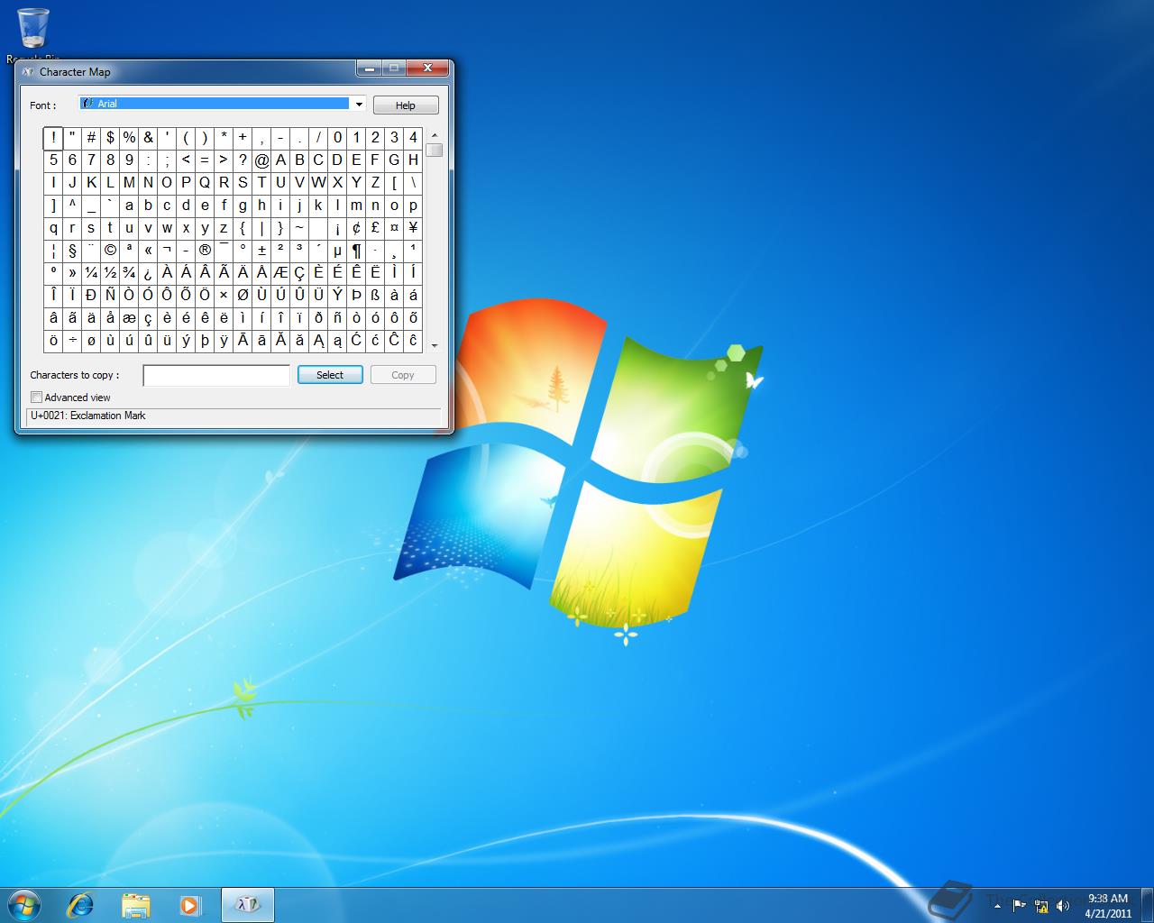Select the cent ¢ symbol
1154x923 pixels.
click(356, 228)
